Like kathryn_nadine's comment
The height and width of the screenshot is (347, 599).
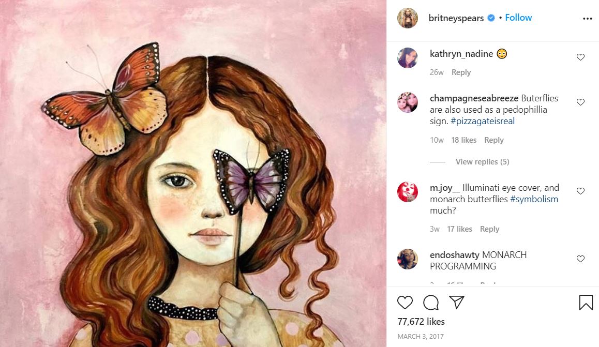[x=580, y=57]
